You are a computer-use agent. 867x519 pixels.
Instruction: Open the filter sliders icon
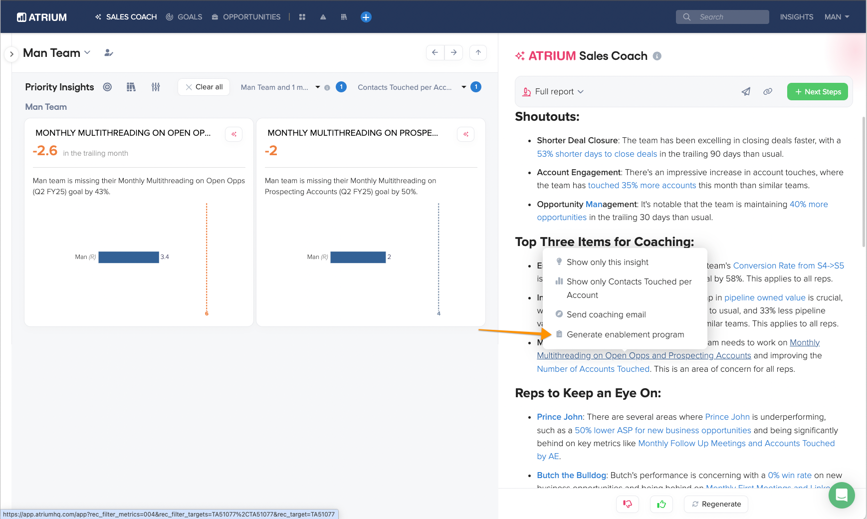156,87
